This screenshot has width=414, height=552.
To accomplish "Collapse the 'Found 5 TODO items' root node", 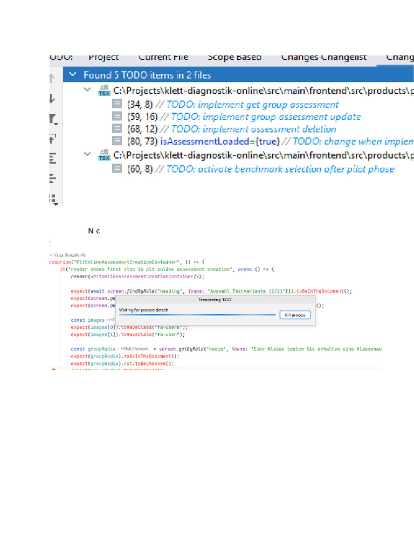I will pos(73,75).
